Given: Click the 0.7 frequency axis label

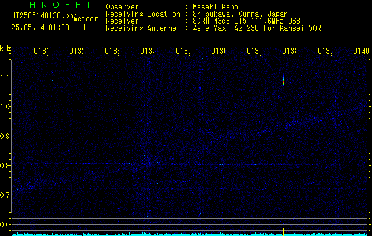Looking at the screenshot, I should point(5,195).
